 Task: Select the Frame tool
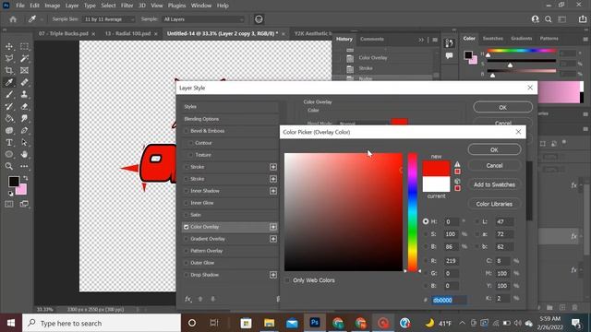click(x=24, y=70)
